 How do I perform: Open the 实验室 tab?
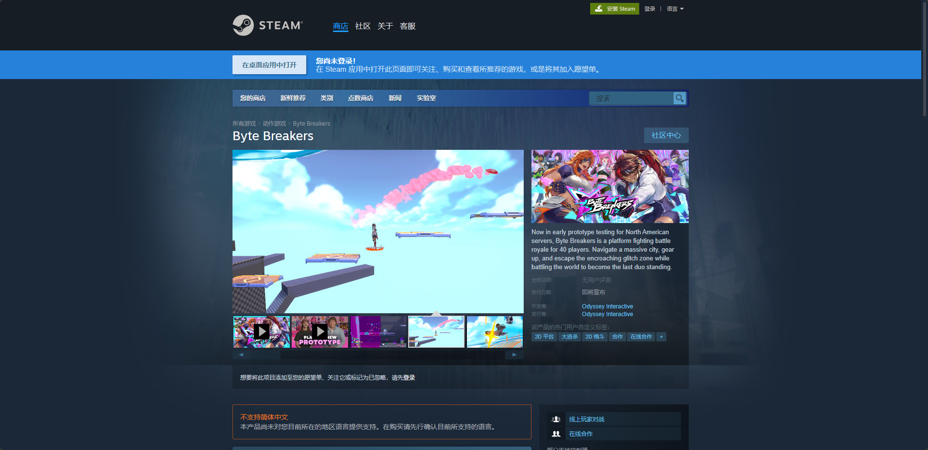(426, 98)
